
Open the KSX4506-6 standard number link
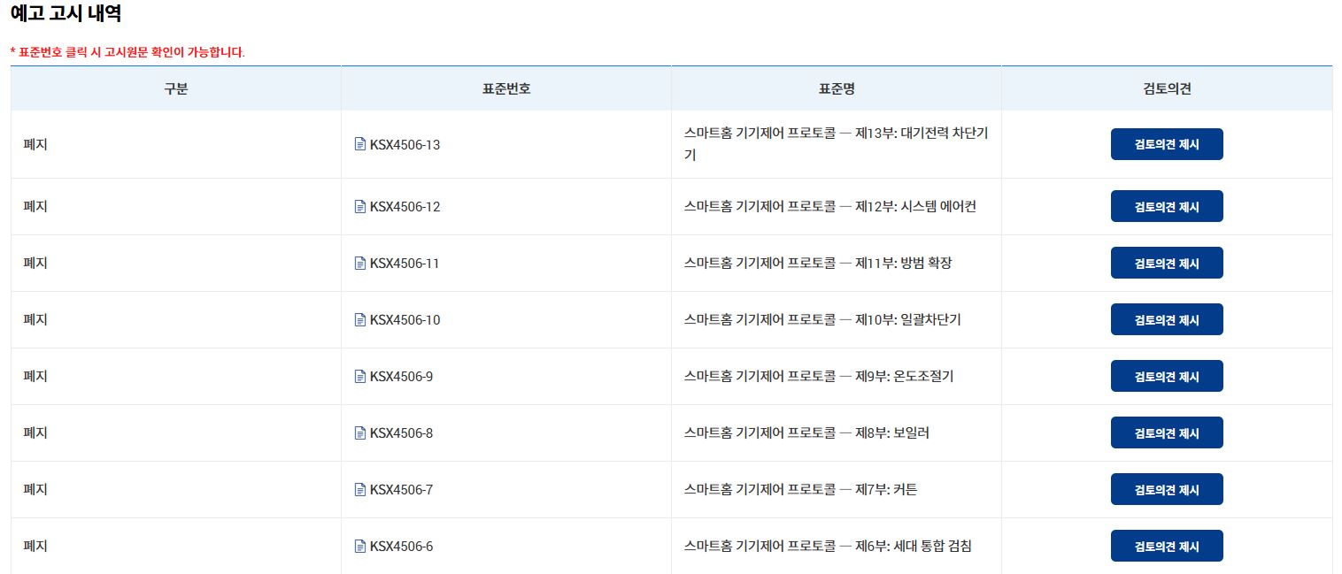click(401, 547)
